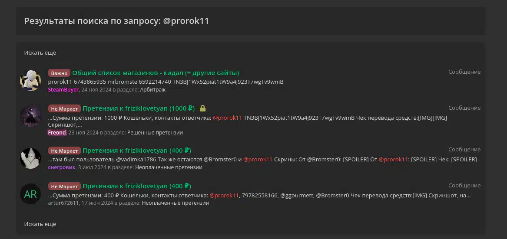Click the date 3 июл 2024
The image size is (507, 239).
click(92, 167)
